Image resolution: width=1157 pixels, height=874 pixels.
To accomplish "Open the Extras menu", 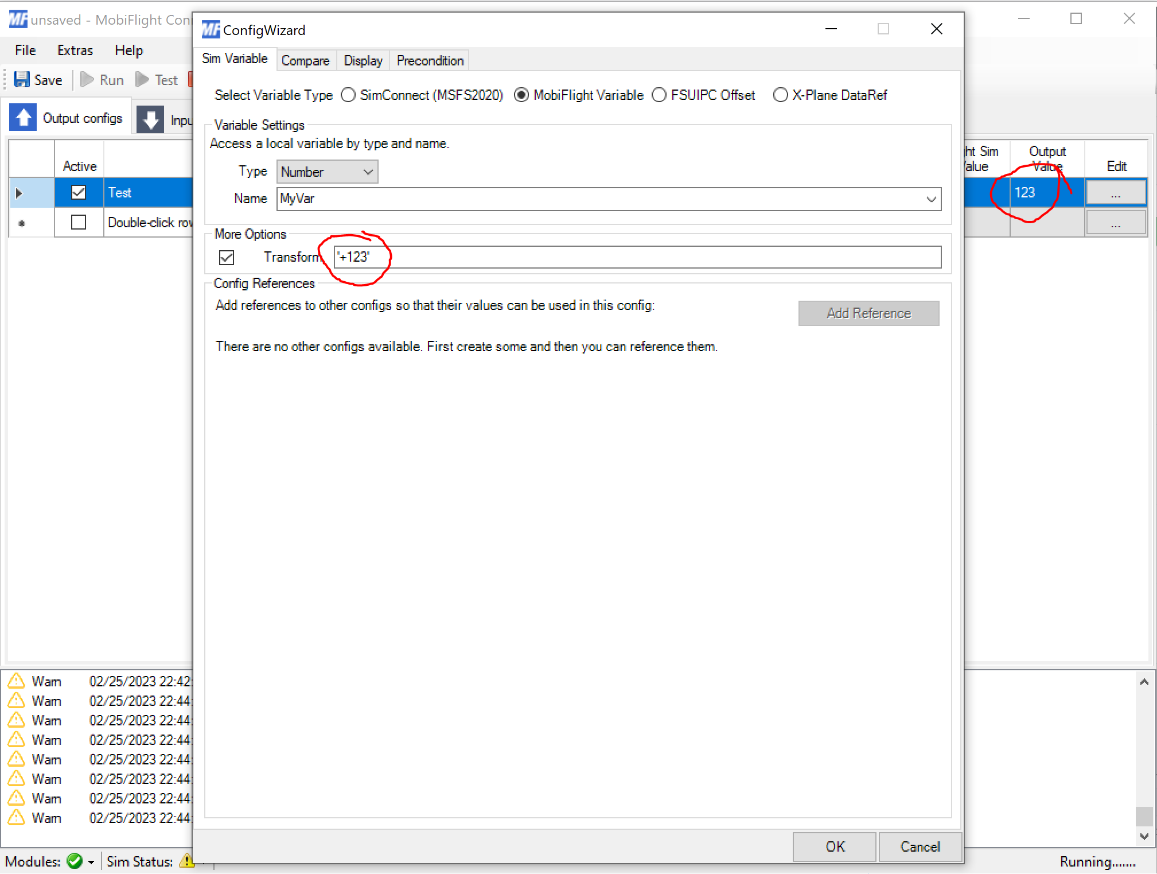I will 75,50.
